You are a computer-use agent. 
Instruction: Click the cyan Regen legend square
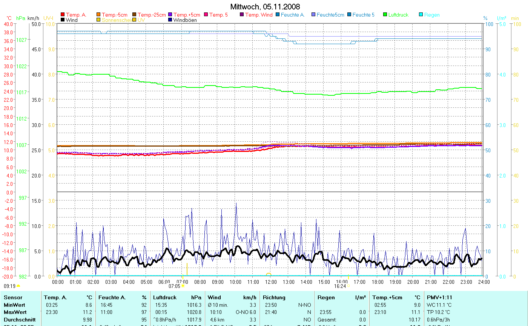(x=421, y=15)
